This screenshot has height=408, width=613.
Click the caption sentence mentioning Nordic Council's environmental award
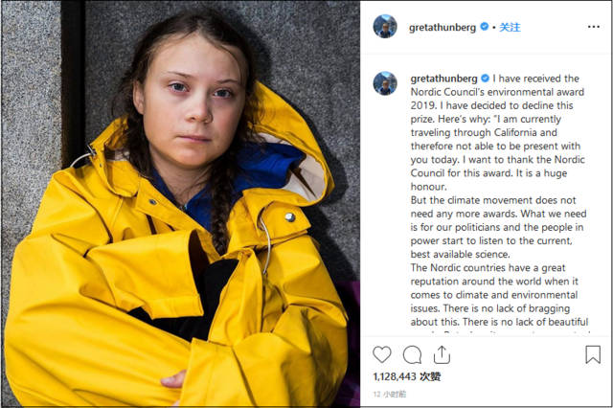click(497, 92)
